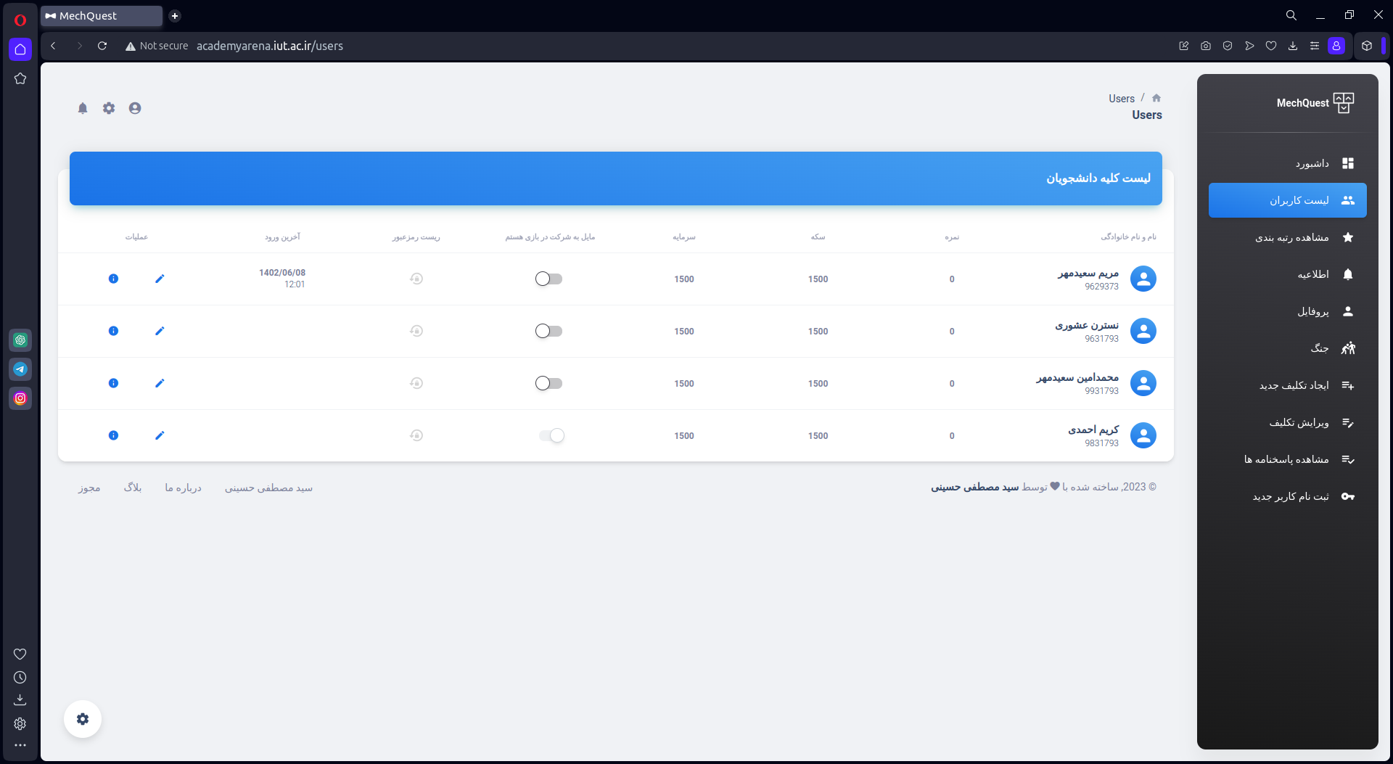This screenshot has height=764, width=1393.
Task: Click the نام و نام خانوادگی column header
Action: pyautogui.click(x=1128, y=237)
